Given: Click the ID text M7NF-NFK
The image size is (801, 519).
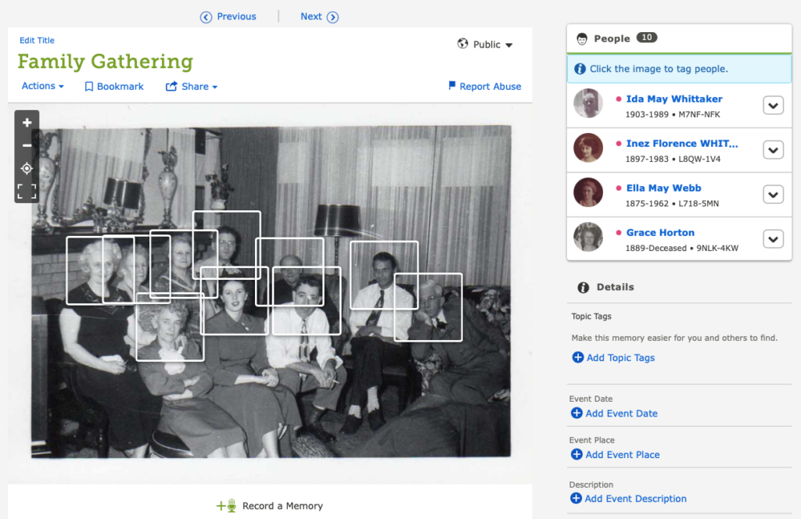Looking at the screenshot, I should tap(699, 114).
